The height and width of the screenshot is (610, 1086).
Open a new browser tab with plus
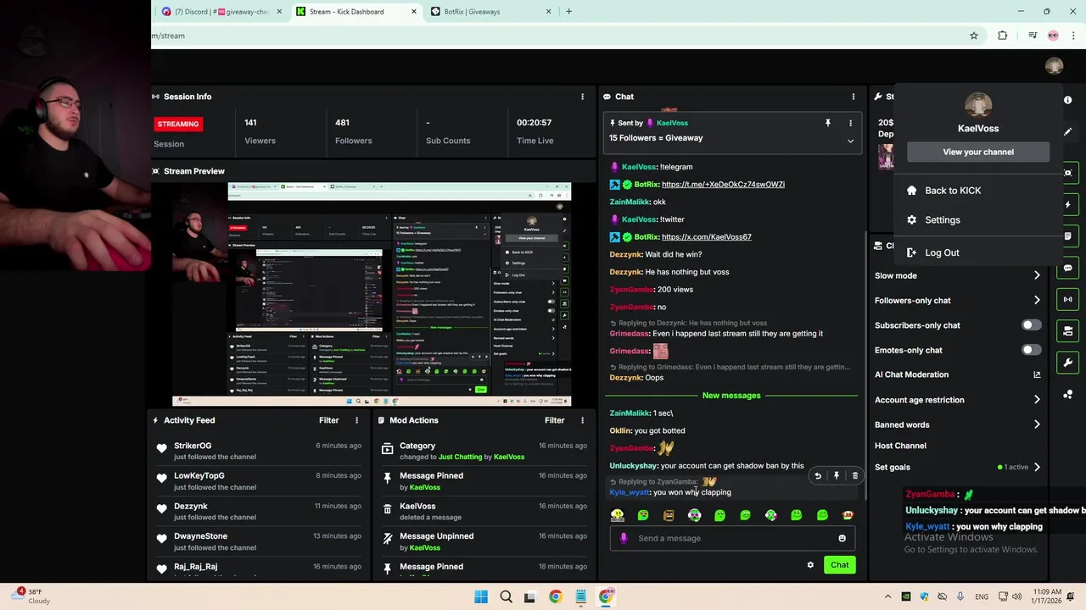click(568, 12)
